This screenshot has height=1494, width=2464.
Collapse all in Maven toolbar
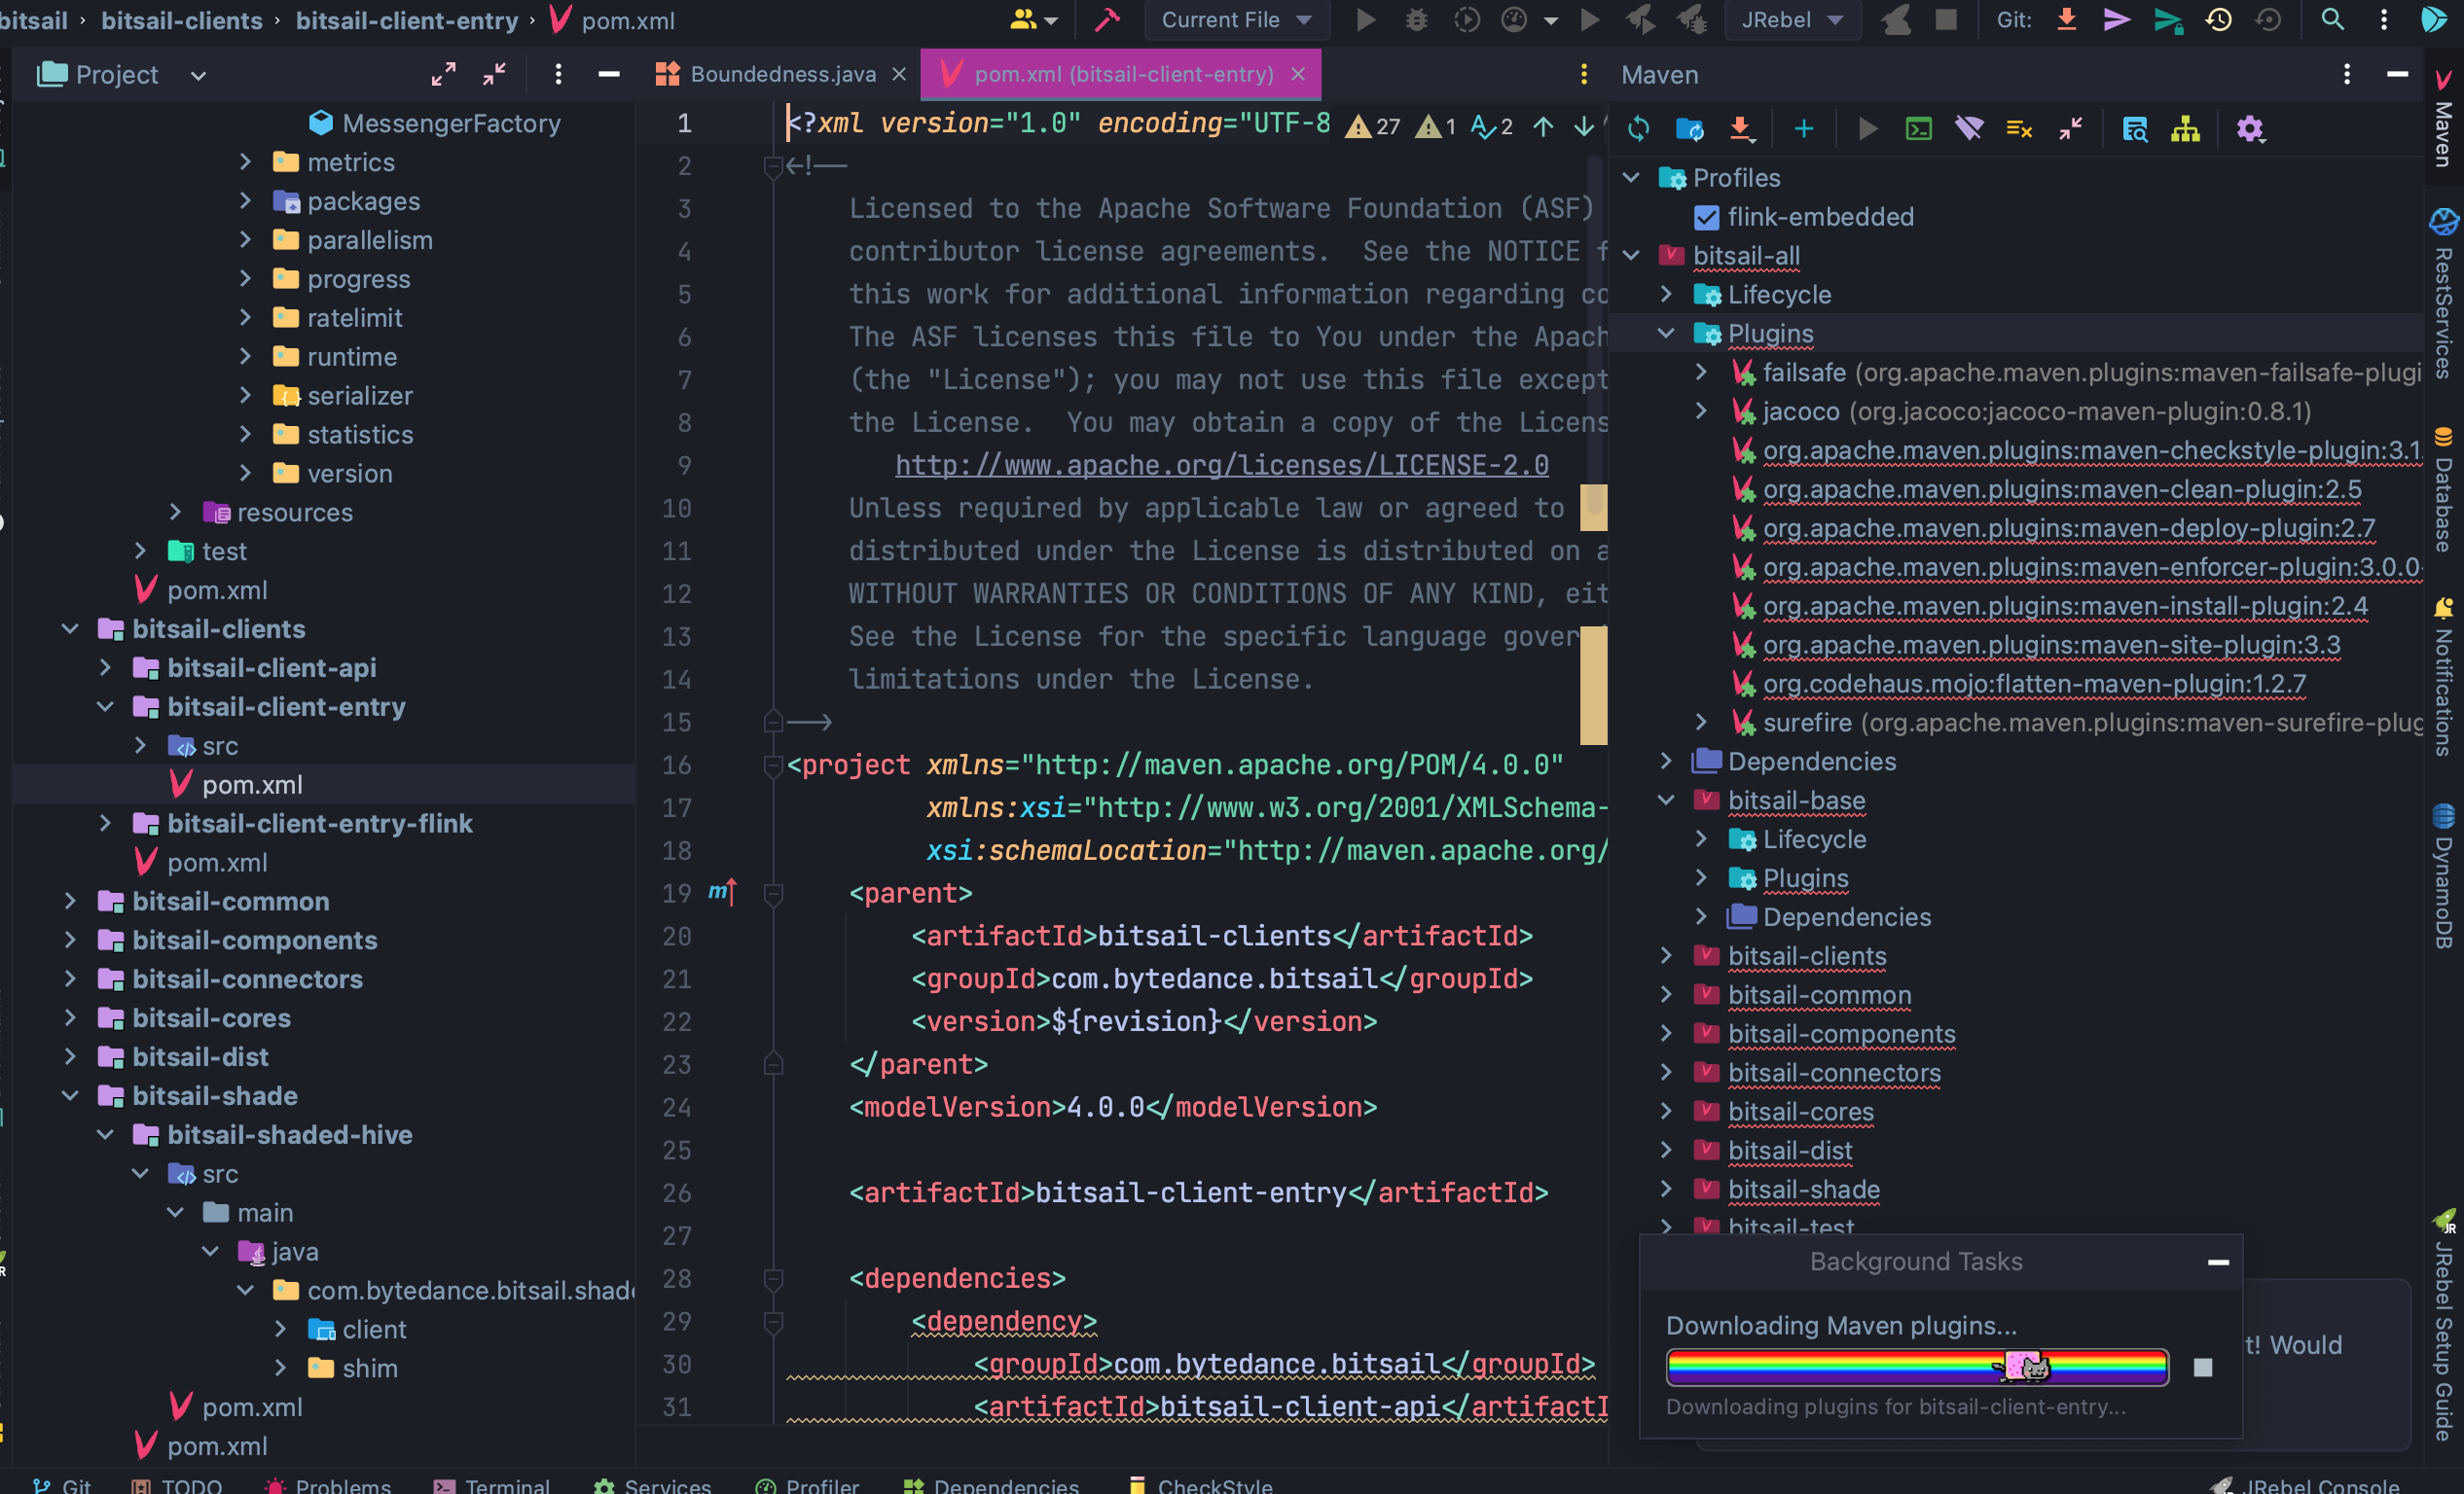tap(2070, 129)
